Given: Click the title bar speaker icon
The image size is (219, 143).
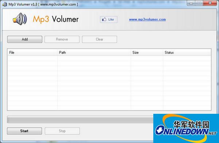Looking at the screenshot, I should [x=5, y=4].
